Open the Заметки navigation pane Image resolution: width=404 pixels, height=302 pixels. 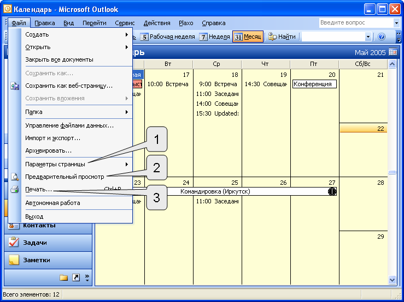coord(48,260)
